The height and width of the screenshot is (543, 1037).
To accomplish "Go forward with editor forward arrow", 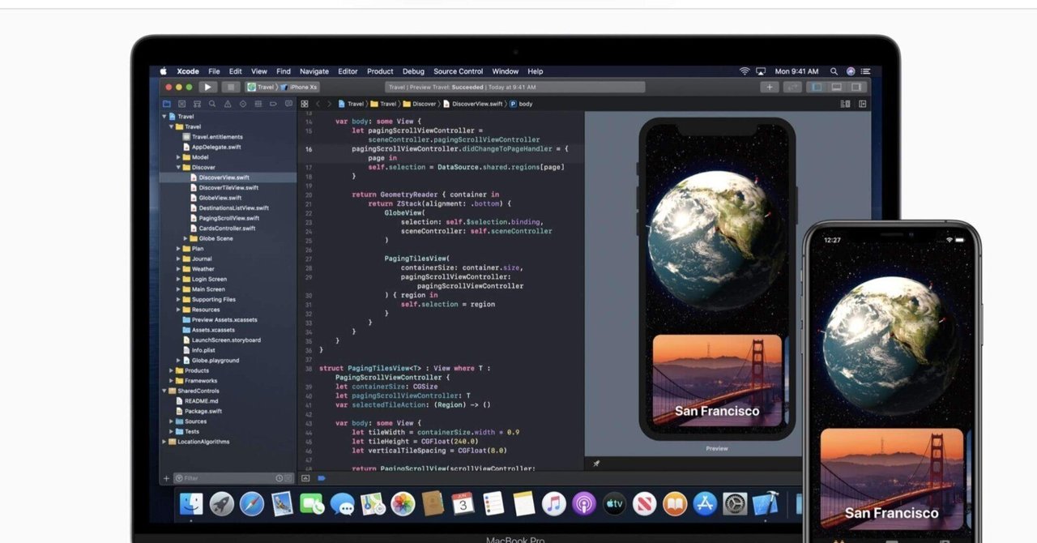I will point(329,104).
